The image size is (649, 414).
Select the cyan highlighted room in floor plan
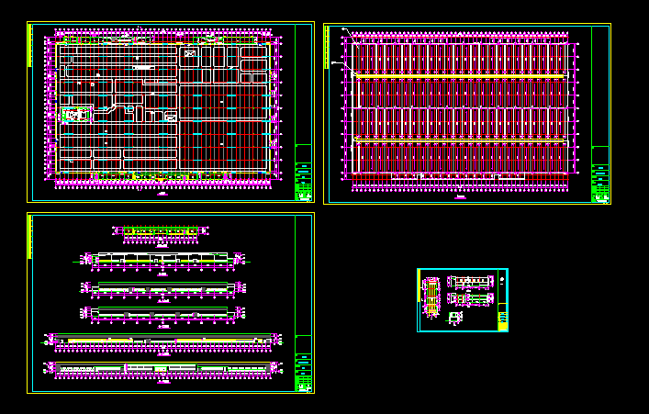tap(73, 115)
